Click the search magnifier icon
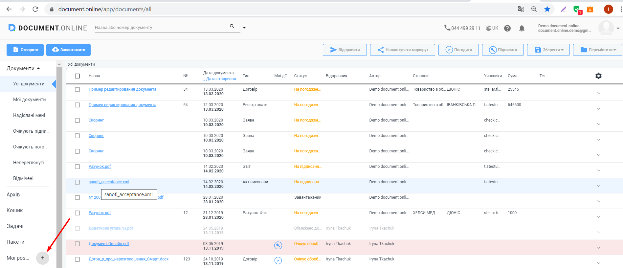Image resolution: width=623 pixels, height=268 pixels. click(x=232, y=26)
